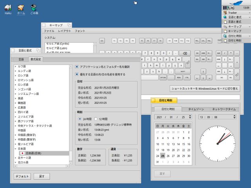Expand 中国語 (簡体字) in language list
251x188 pixels.
15,135
